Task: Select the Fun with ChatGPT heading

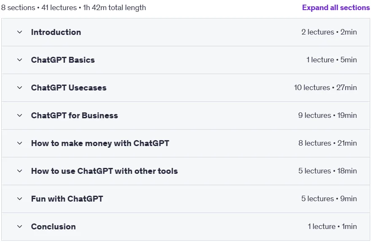Action: coord(67,199)
